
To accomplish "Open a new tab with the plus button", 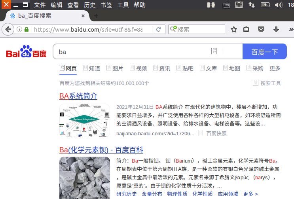I will pos(96,16).
